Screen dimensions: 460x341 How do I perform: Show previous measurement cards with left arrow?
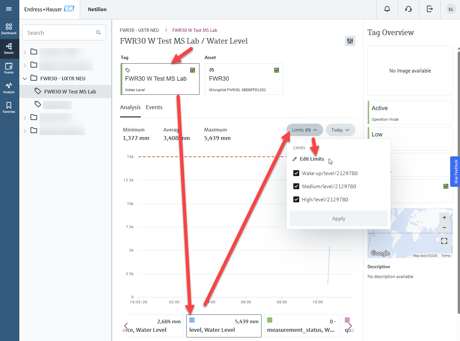point(126,326)
